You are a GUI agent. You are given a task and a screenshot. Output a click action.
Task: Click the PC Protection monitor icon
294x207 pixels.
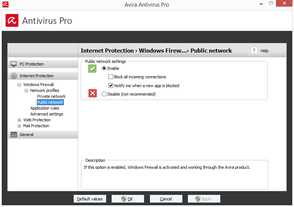pos(14,64)
